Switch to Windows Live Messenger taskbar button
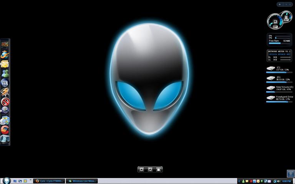 pyautogui.click(x=82, y=181)
